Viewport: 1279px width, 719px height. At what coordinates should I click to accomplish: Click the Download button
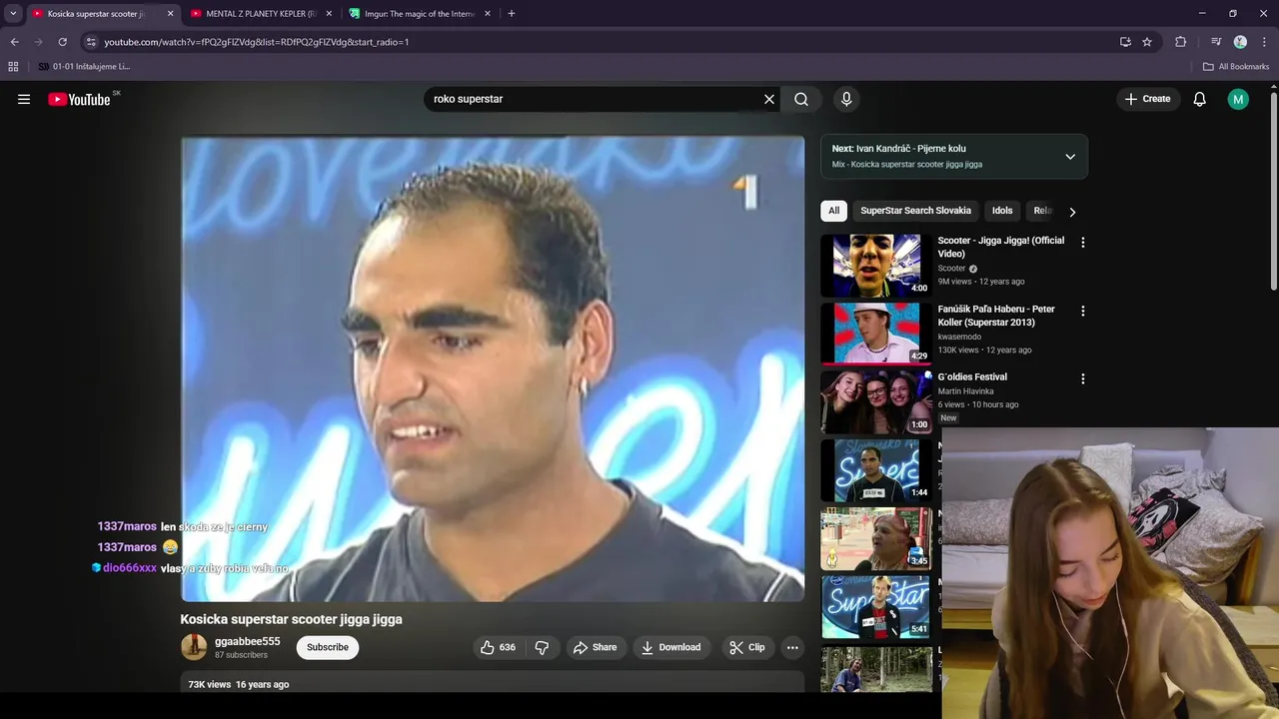[x=671, y=647]
